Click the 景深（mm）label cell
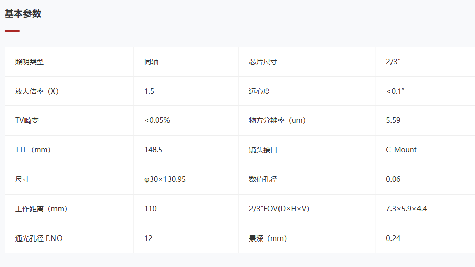The image size is (475, 267). (x=268, y=238)
